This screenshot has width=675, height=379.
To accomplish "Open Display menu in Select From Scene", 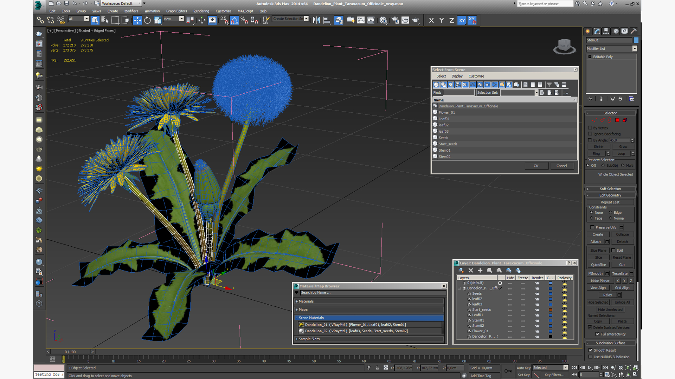I will [457, 76].
